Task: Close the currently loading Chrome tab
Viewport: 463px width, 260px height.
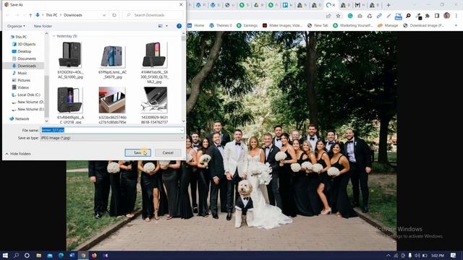Action: click(334, 5)
